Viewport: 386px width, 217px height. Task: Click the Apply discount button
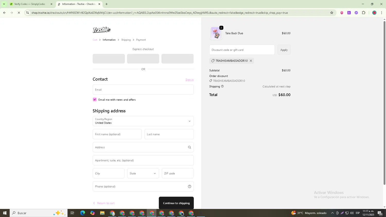pos(284,50)
